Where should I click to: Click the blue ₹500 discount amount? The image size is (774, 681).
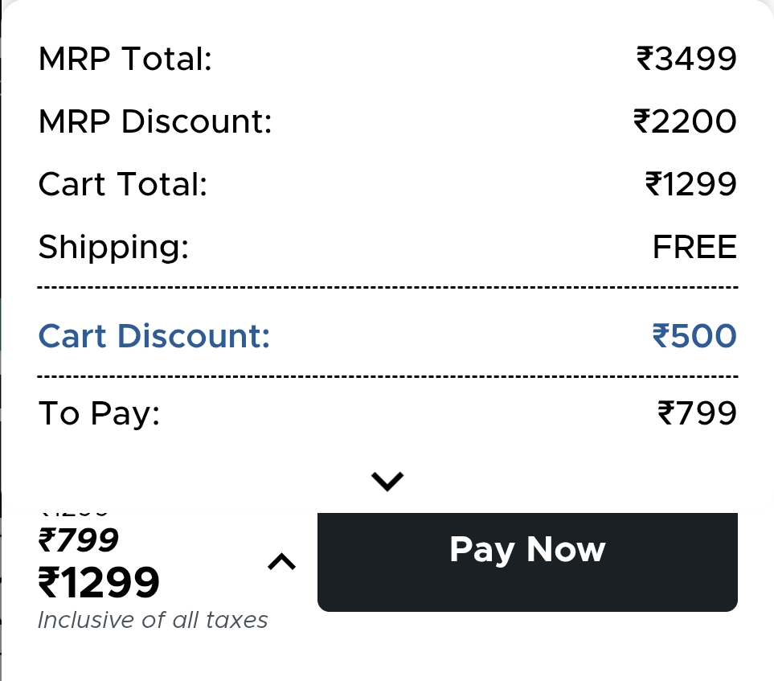694,336
